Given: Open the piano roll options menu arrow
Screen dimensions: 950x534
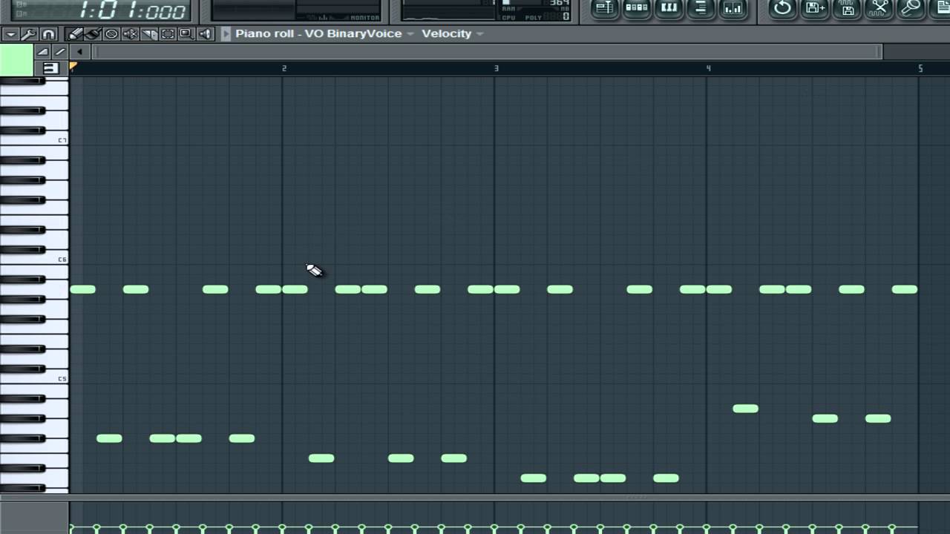Looking at the screenshot, I should point(10,34).
